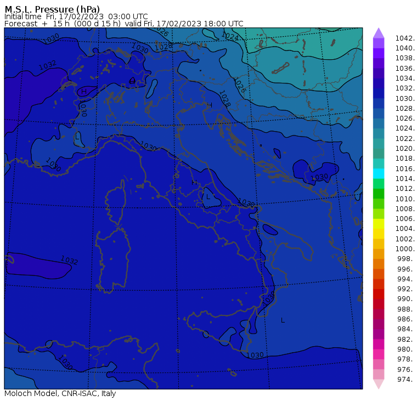The width and height of the screenshot is (417, 401).
Task: Click the '1040.' legend label
Action: tap(405, 48)
